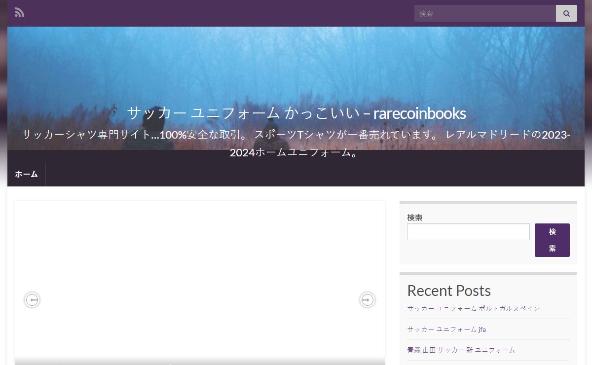Open post 青森 山田 サッカー 新 ユニフォーム
592x365 pixels.
[x=461, y=350]
